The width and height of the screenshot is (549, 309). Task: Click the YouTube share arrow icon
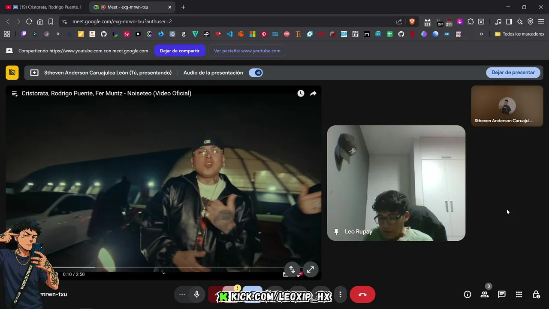313,93
